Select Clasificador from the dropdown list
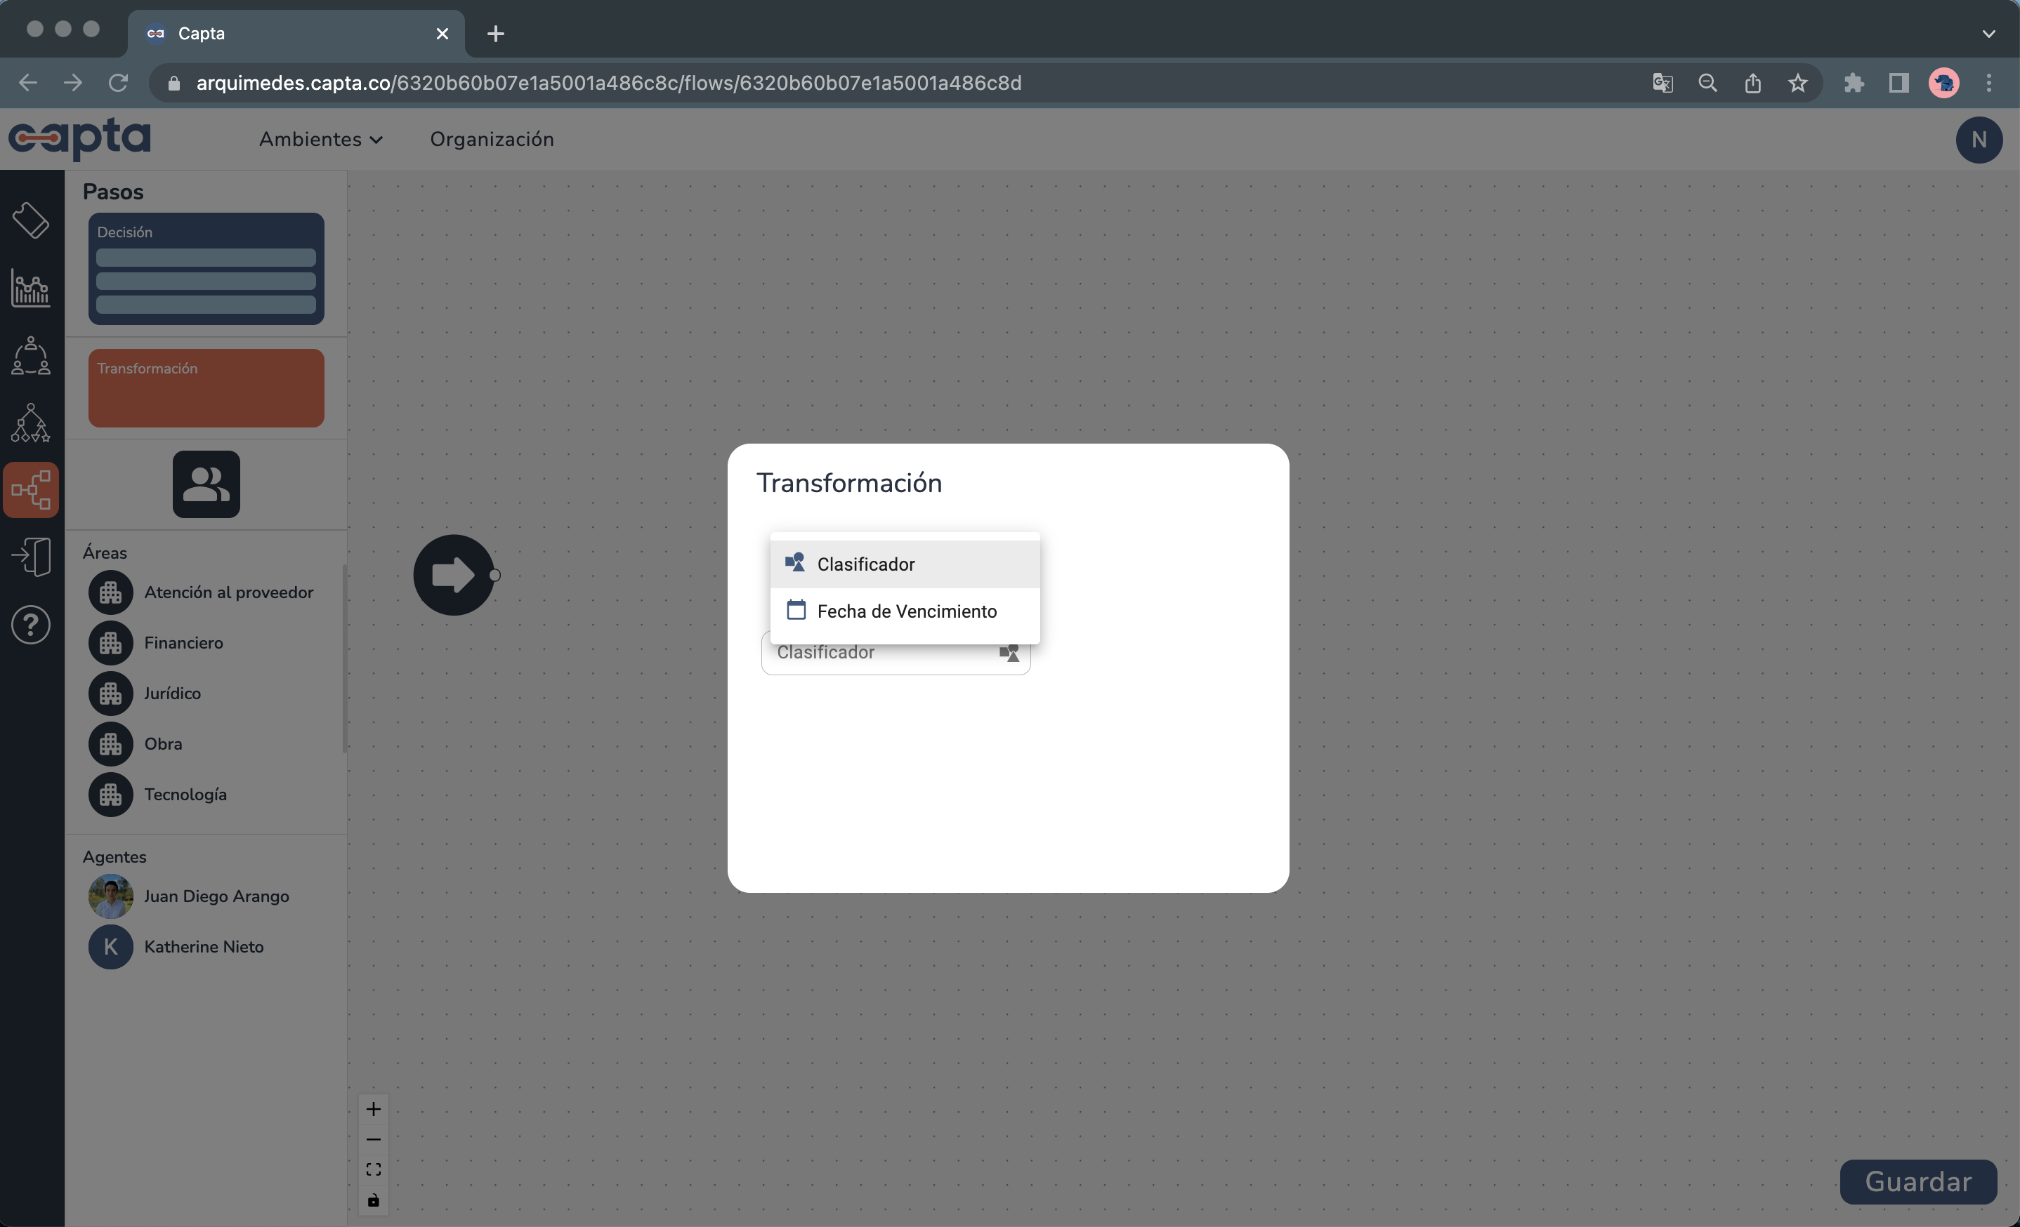Screen dimensions: 2020x1227 [x=865, y=564]
